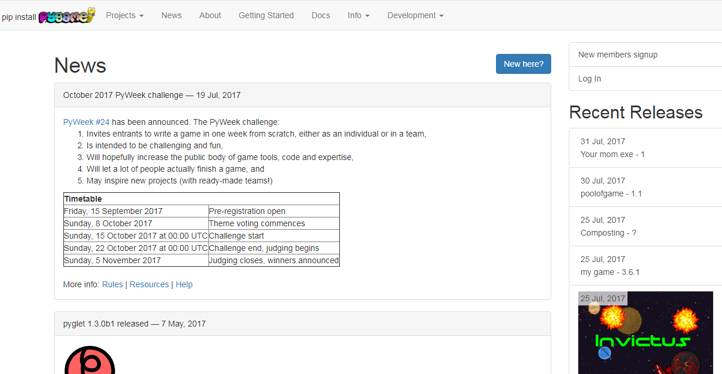Open the About page
This screenshot has width=722, height=374.
click(210, 15)
